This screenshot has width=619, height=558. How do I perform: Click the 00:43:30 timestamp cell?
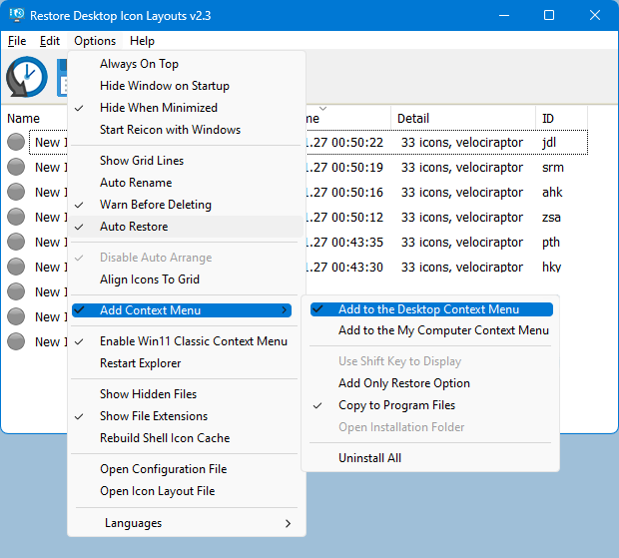pos(344,267)
